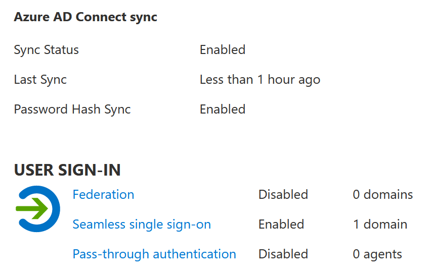Click the 'Less than 1 hour ago' value
Viewport: 431px width, 275px height.
[x=260, y=80]
